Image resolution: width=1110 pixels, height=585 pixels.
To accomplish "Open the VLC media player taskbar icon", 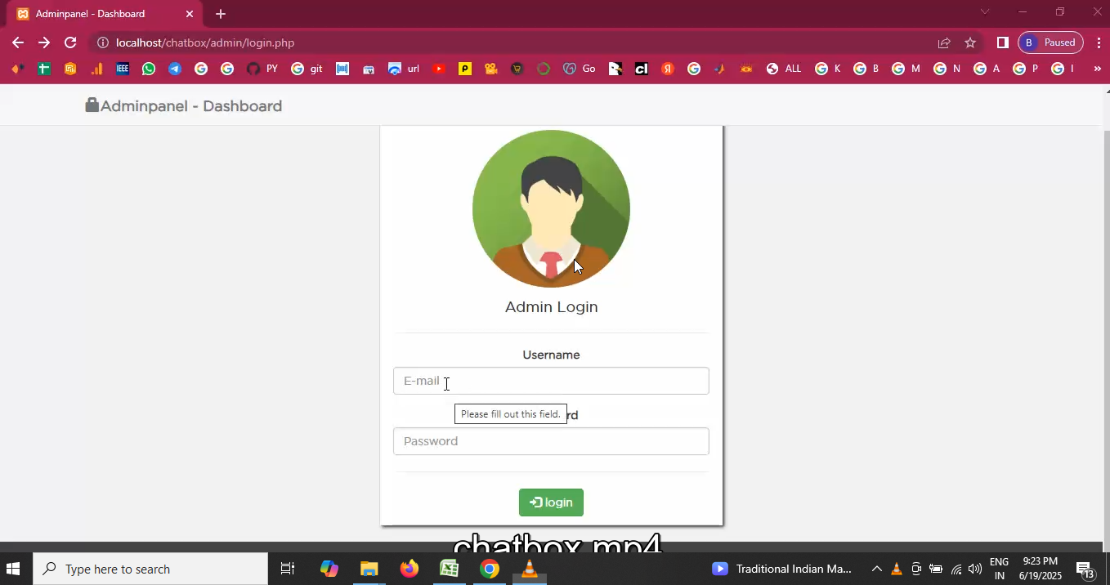I will point(530,569).
